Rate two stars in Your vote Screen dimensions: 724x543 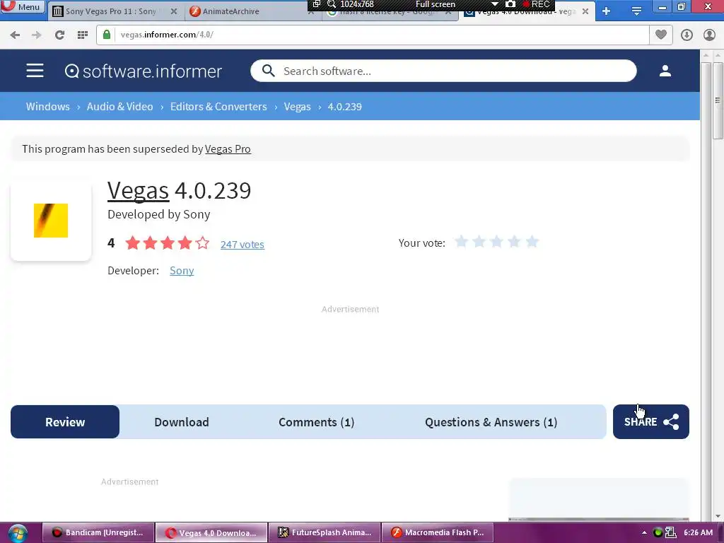(479, 242)
